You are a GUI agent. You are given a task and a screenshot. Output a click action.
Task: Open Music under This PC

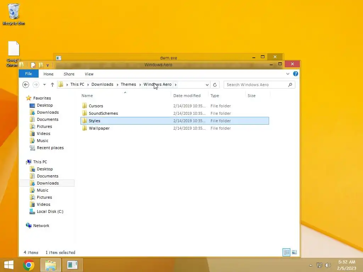43,190
